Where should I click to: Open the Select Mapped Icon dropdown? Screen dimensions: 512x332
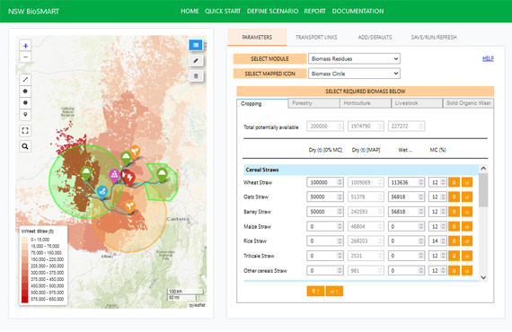coord(354,74)
